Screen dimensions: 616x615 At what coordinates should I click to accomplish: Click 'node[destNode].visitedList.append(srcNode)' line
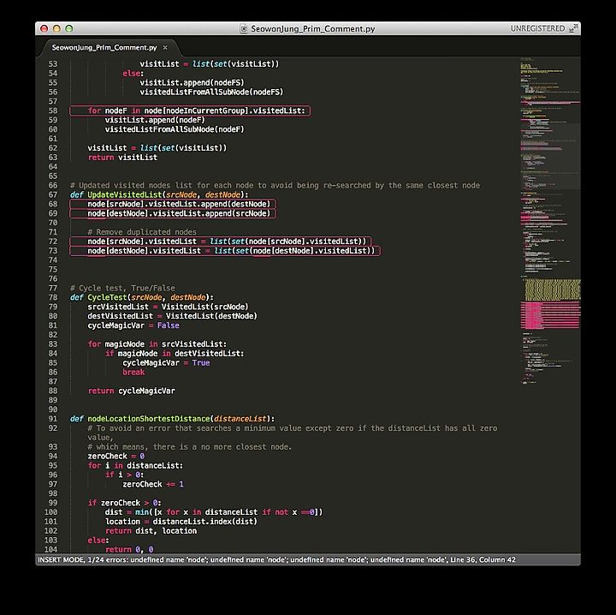[x=179, y=213]
